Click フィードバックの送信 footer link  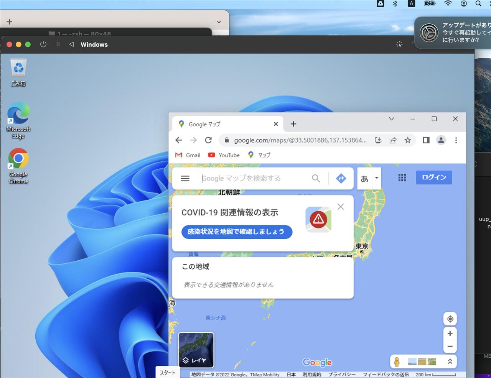point(386,375)
